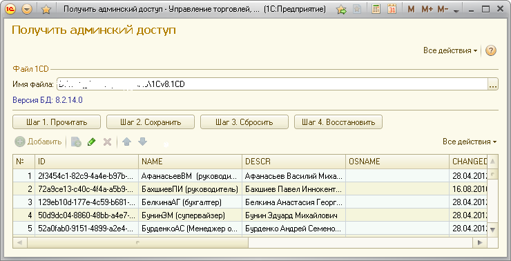Click Шаг 2. Сохранить button
This screenshot has height=261, width=511.
151,122
